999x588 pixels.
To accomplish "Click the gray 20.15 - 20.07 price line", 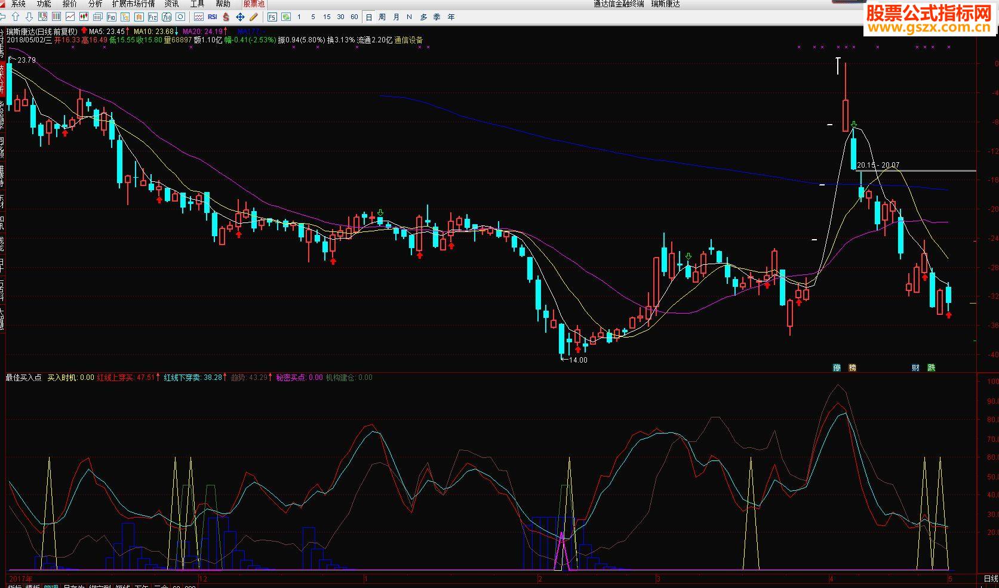I will point(917,171).
